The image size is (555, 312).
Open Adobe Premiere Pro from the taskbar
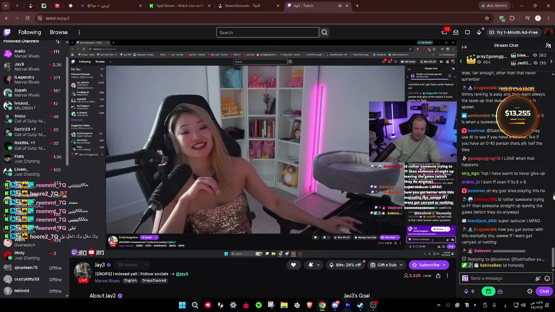(348, 305)
